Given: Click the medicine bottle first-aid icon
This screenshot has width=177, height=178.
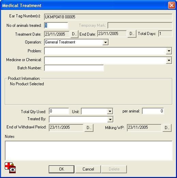Looking at the screenshot, I should tap(10, 168).
